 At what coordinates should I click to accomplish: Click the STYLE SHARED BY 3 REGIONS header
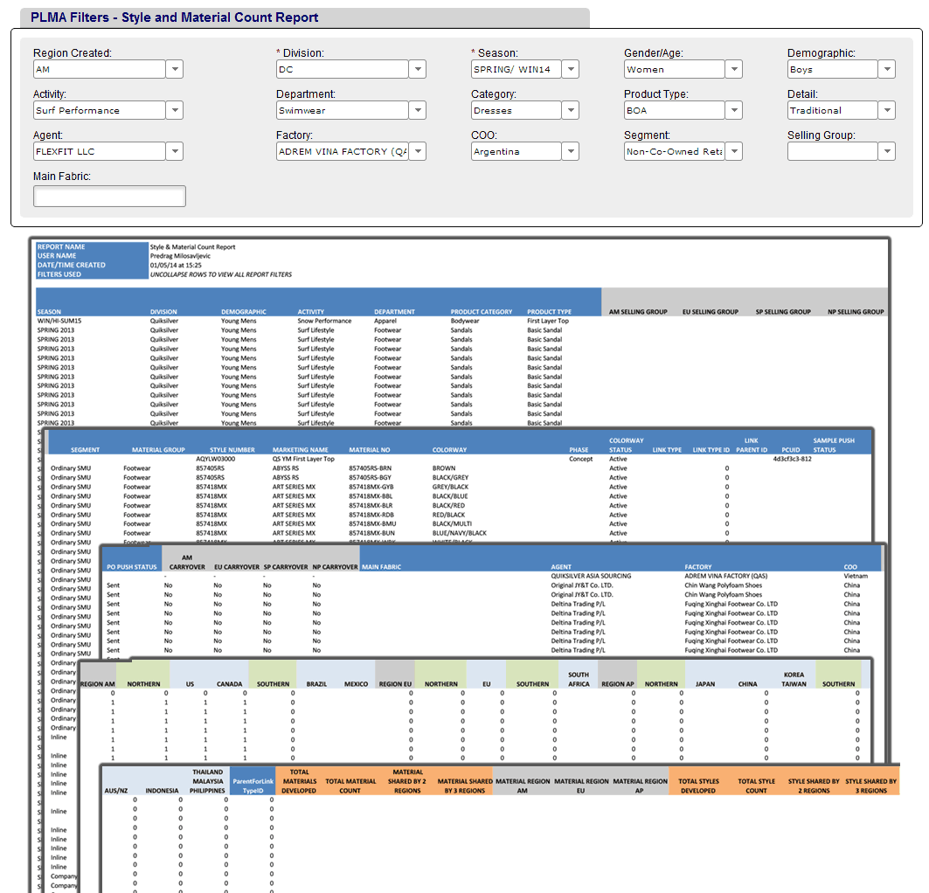(x=871, y=786)
